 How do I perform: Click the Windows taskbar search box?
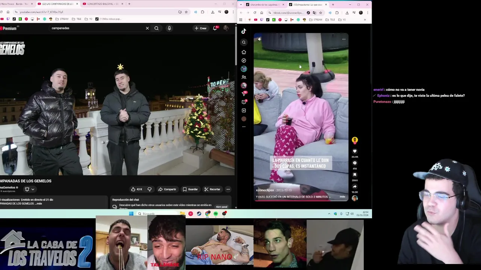click(157, 214)
